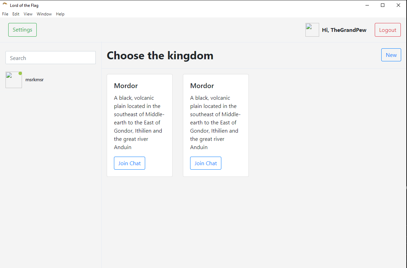
Task: Log out using the Logout button
Action: point(387,30)
